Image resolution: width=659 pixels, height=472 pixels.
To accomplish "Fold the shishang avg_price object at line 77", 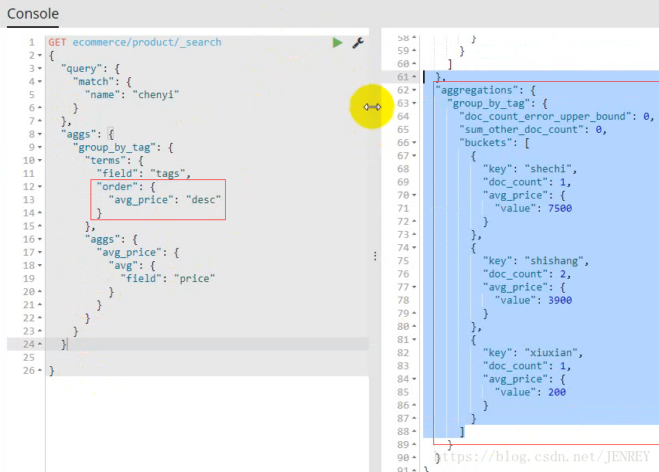I will tap(415, 287).
